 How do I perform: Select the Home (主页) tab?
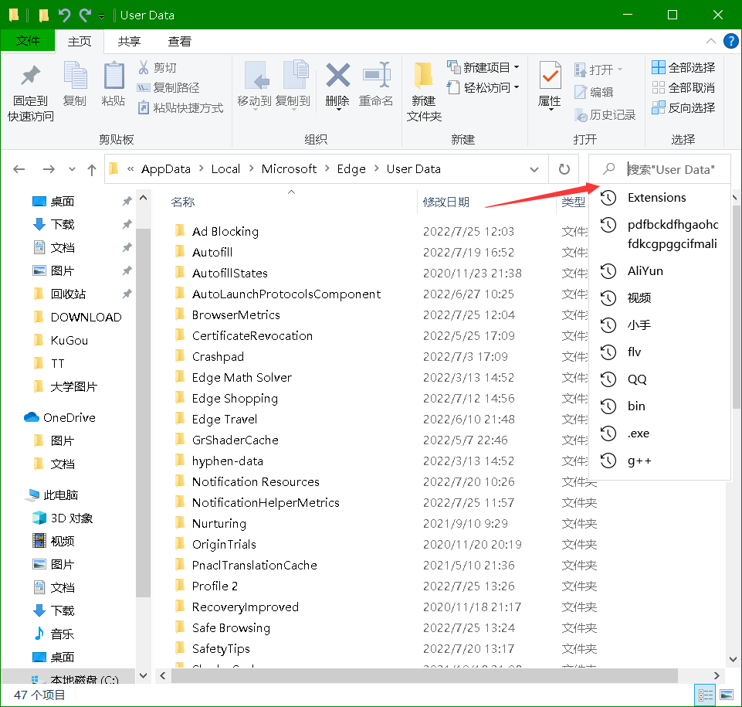coord(80,42)
